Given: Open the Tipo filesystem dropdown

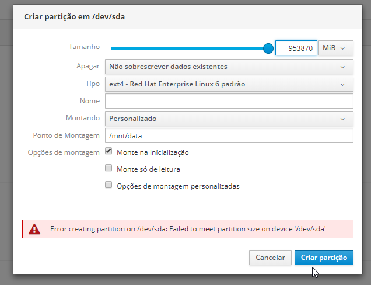Looking at the screenshot, I should pos(229,84).
